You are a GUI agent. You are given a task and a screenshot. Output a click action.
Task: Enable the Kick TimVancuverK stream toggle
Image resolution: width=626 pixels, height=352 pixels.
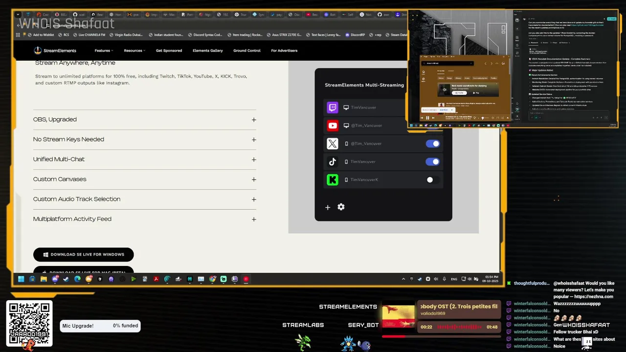(x=433, y=180)
